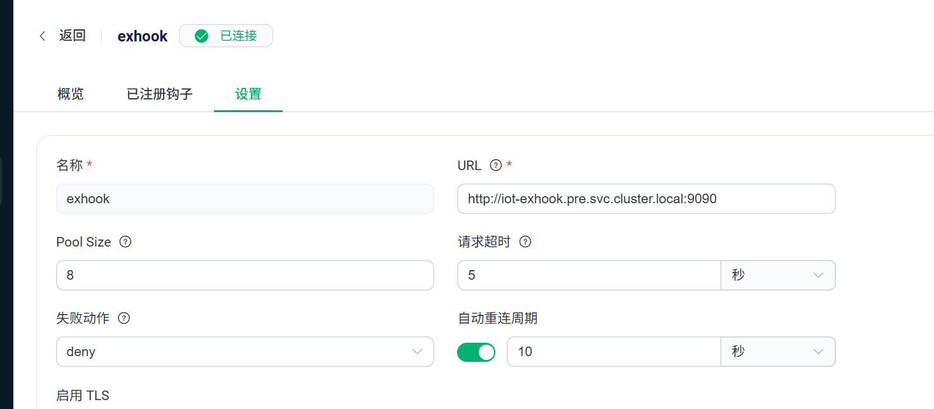Click the Pool Size help icon

[x=125, y=242]
